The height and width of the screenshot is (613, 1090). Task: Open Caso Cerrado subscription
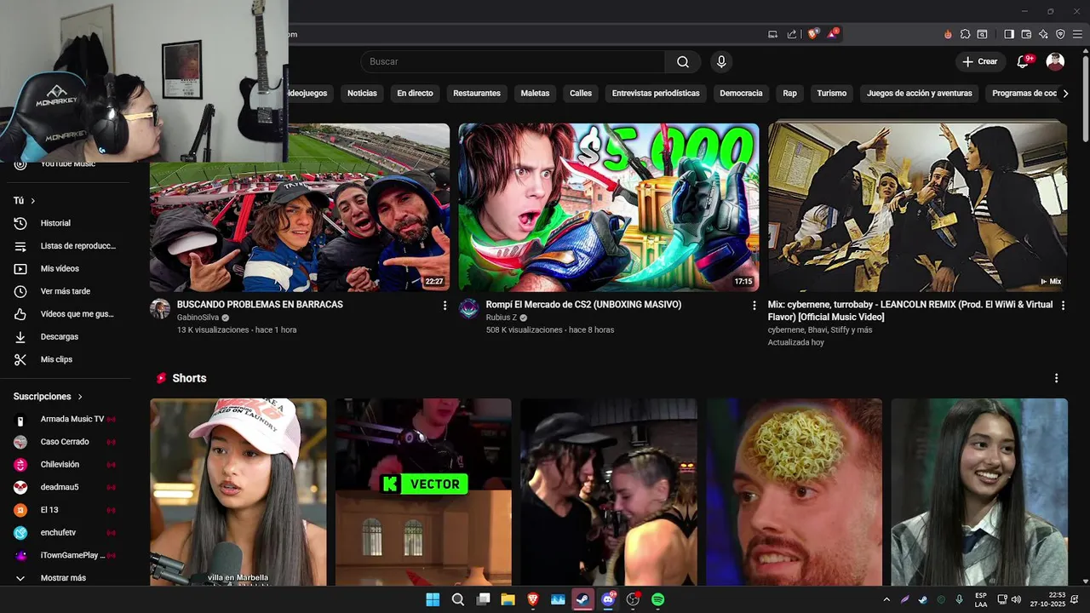tap(66, 442)
